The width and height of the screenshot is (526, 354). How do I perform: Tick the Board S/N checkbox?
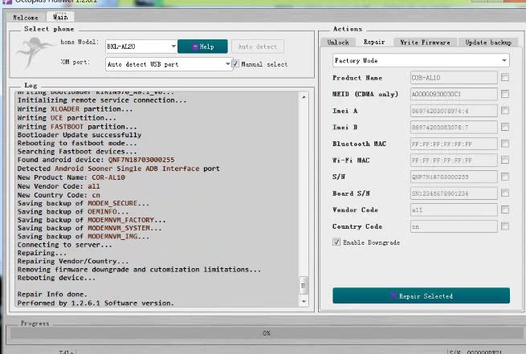505,193
